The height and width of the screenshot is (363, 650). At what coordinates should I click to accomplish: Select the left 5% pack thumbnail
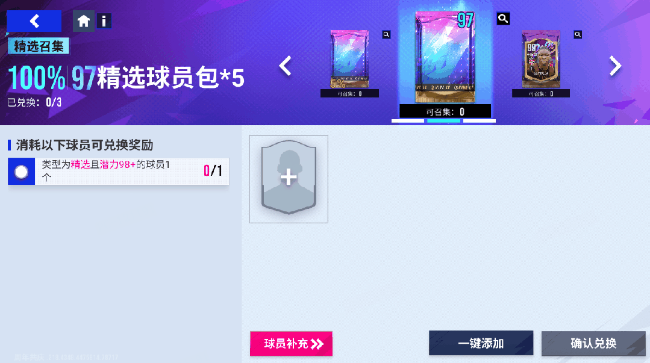pyautogui.click(x=349, y=59)
